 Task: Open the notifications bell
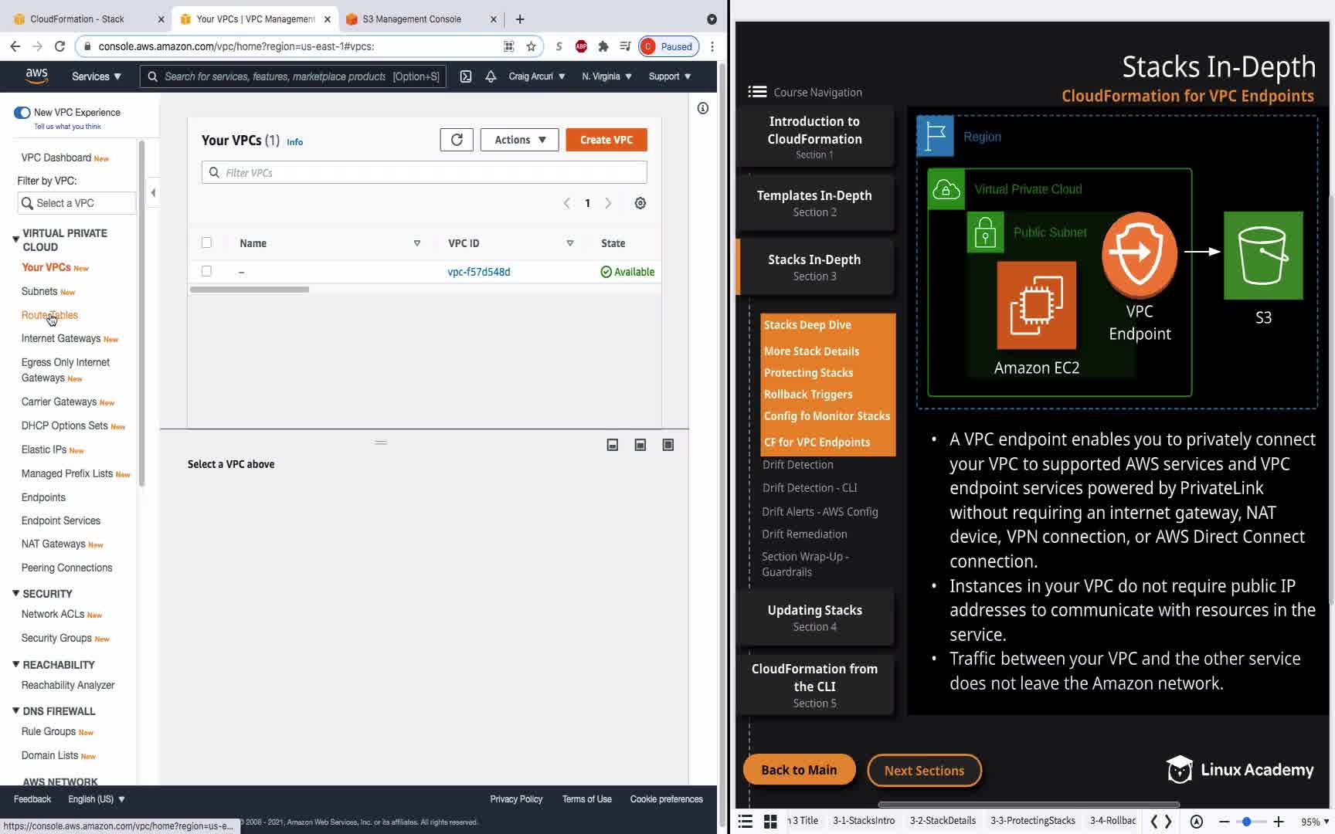(491, 76)
